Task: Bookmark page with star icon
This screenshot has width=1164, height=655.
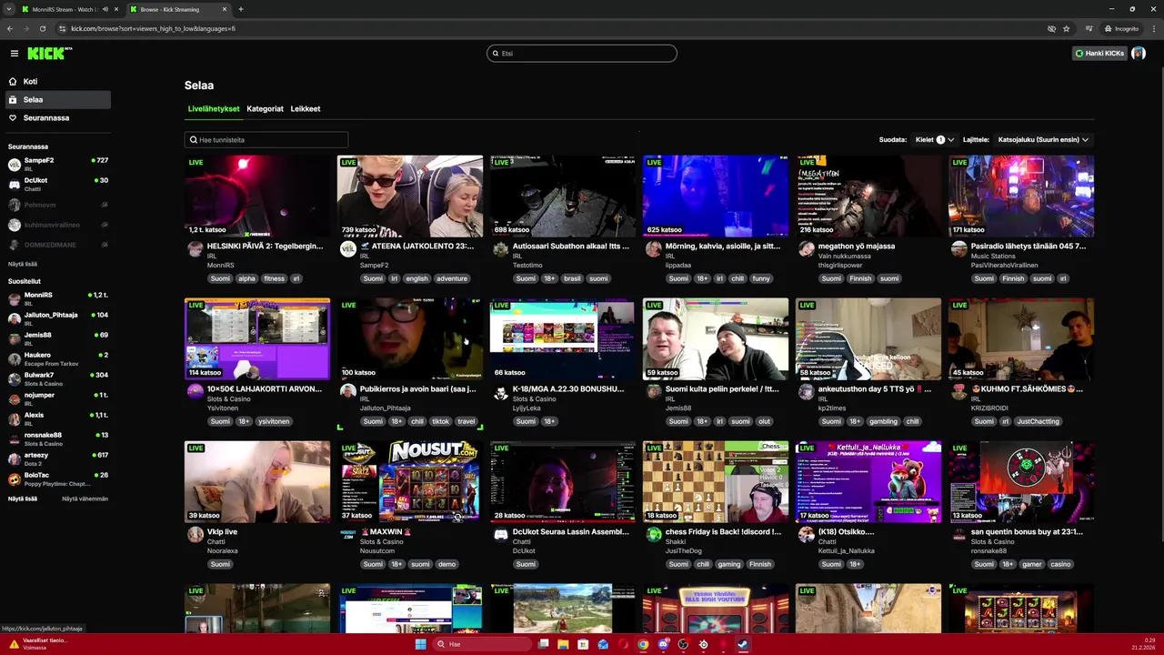Action: [x=1067, y=28]
